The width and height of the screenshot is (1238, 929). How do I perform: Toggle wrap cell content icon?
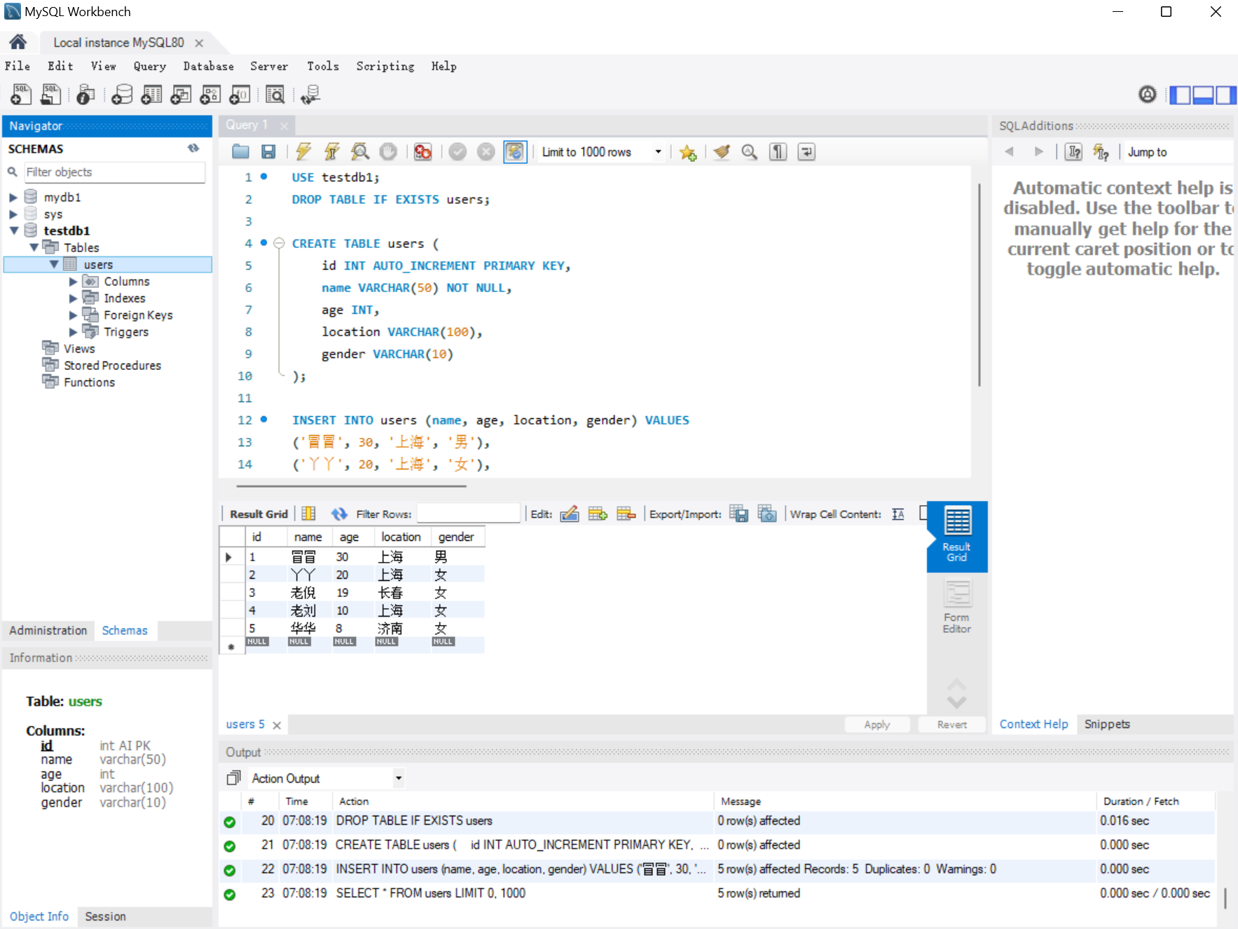tap(898, 514)
